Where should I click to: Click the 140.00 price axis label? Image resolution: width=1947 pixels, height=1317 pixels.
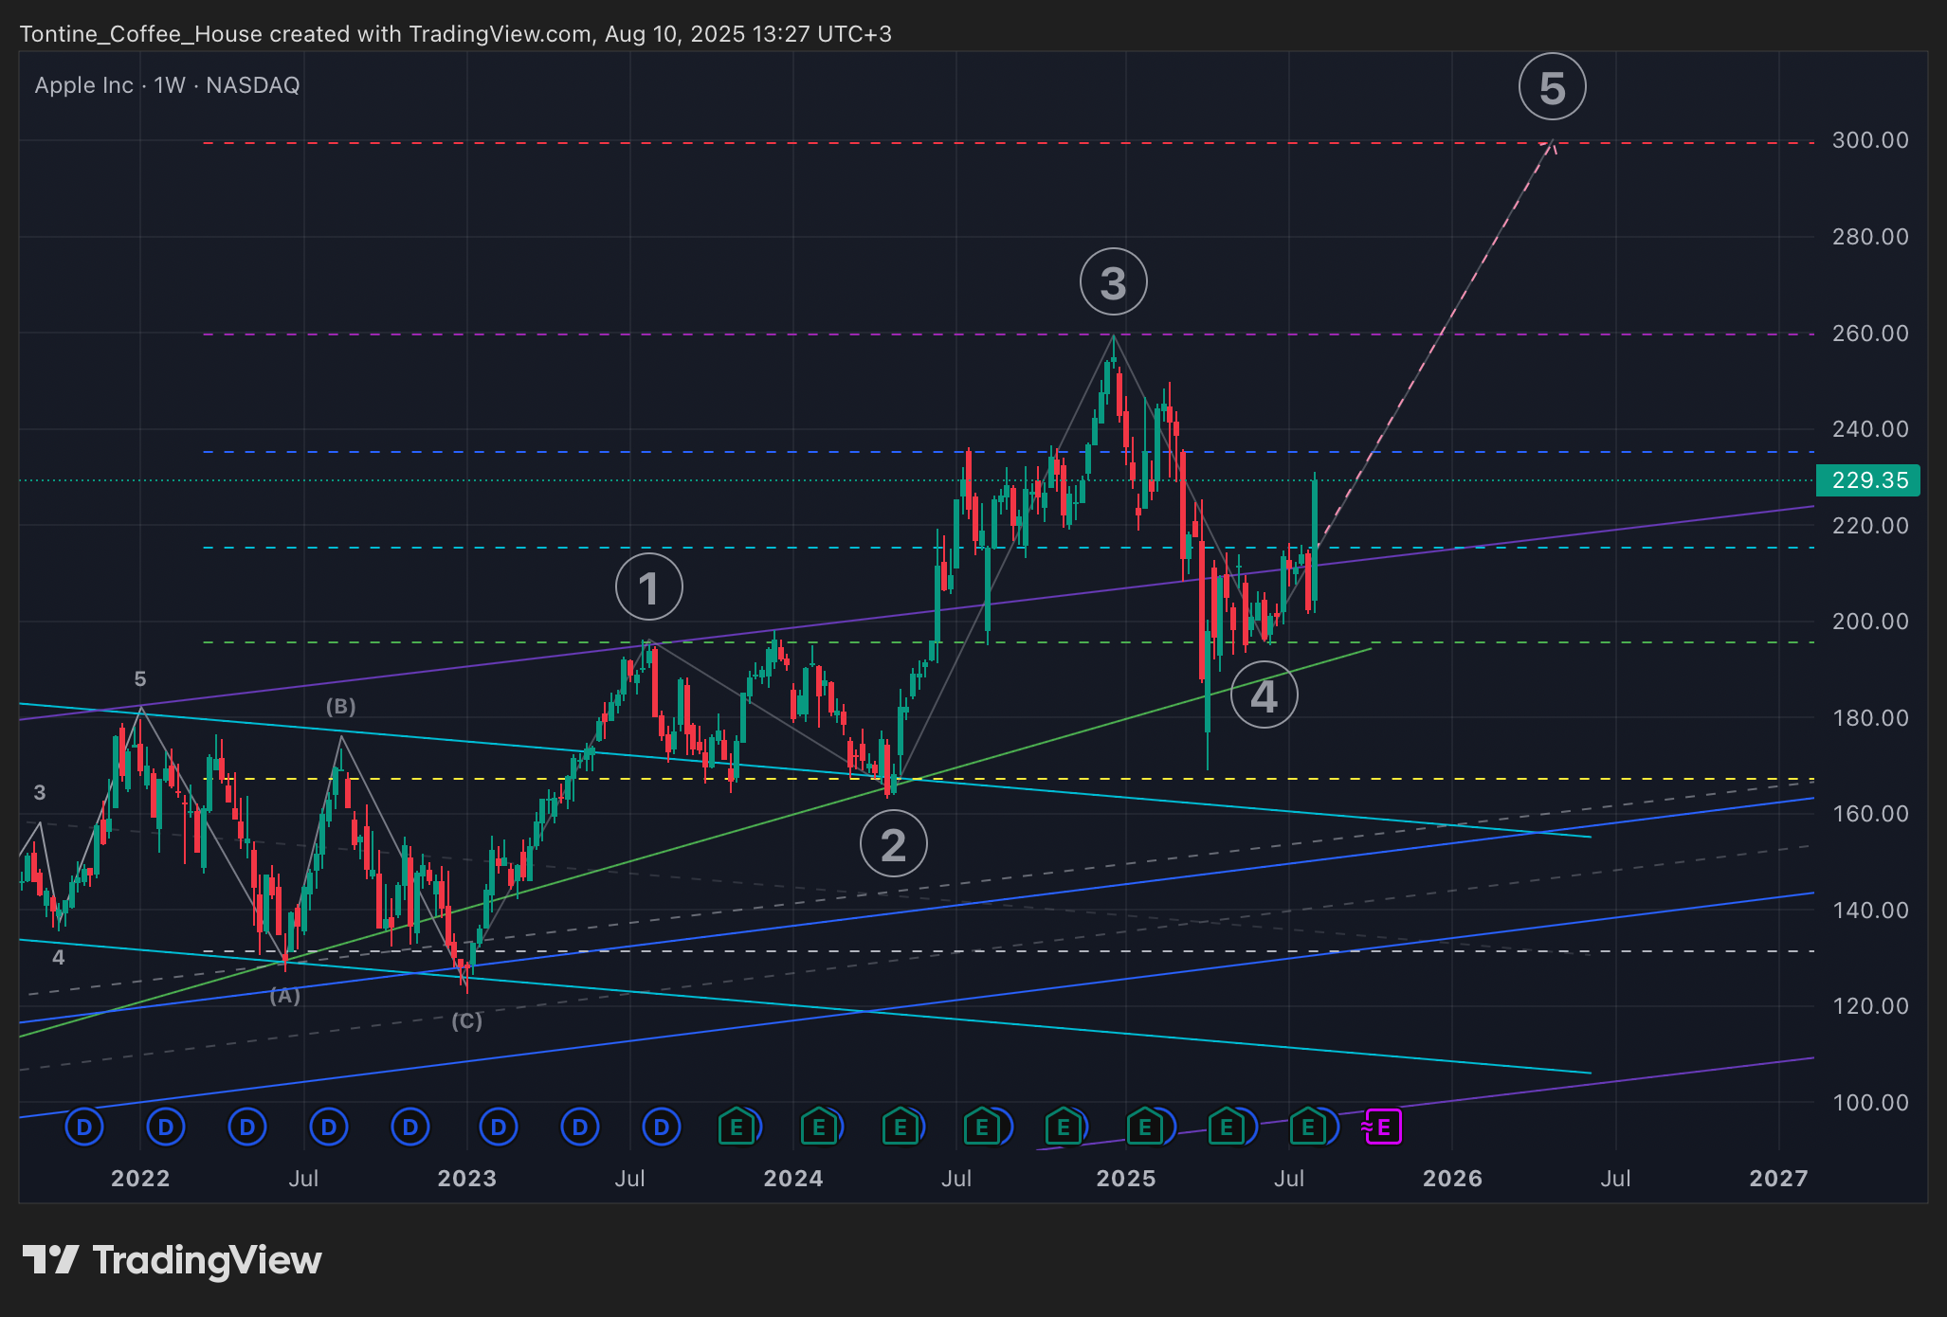1870,911
